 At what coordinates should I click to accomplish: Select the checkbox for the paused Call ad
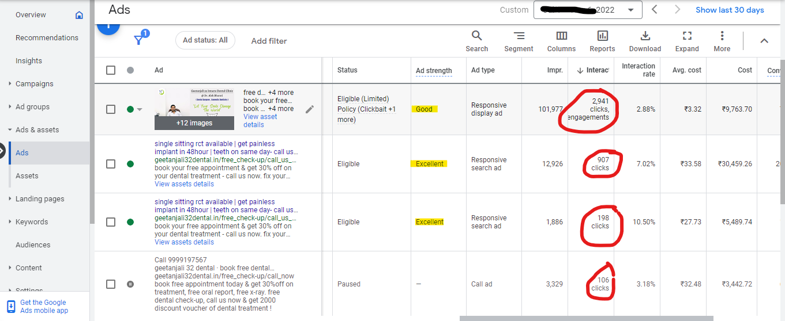pos(111,284)
